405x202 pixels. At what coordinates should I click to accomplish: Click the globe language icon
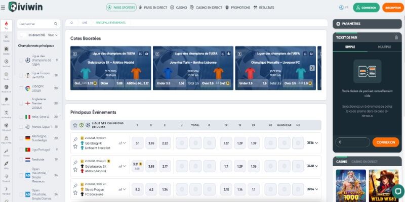(x=341, y=8)
